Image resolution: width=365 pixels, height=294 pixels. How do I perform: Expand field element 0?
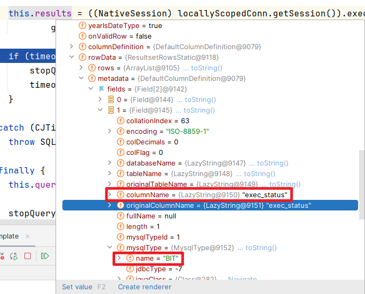101,99
